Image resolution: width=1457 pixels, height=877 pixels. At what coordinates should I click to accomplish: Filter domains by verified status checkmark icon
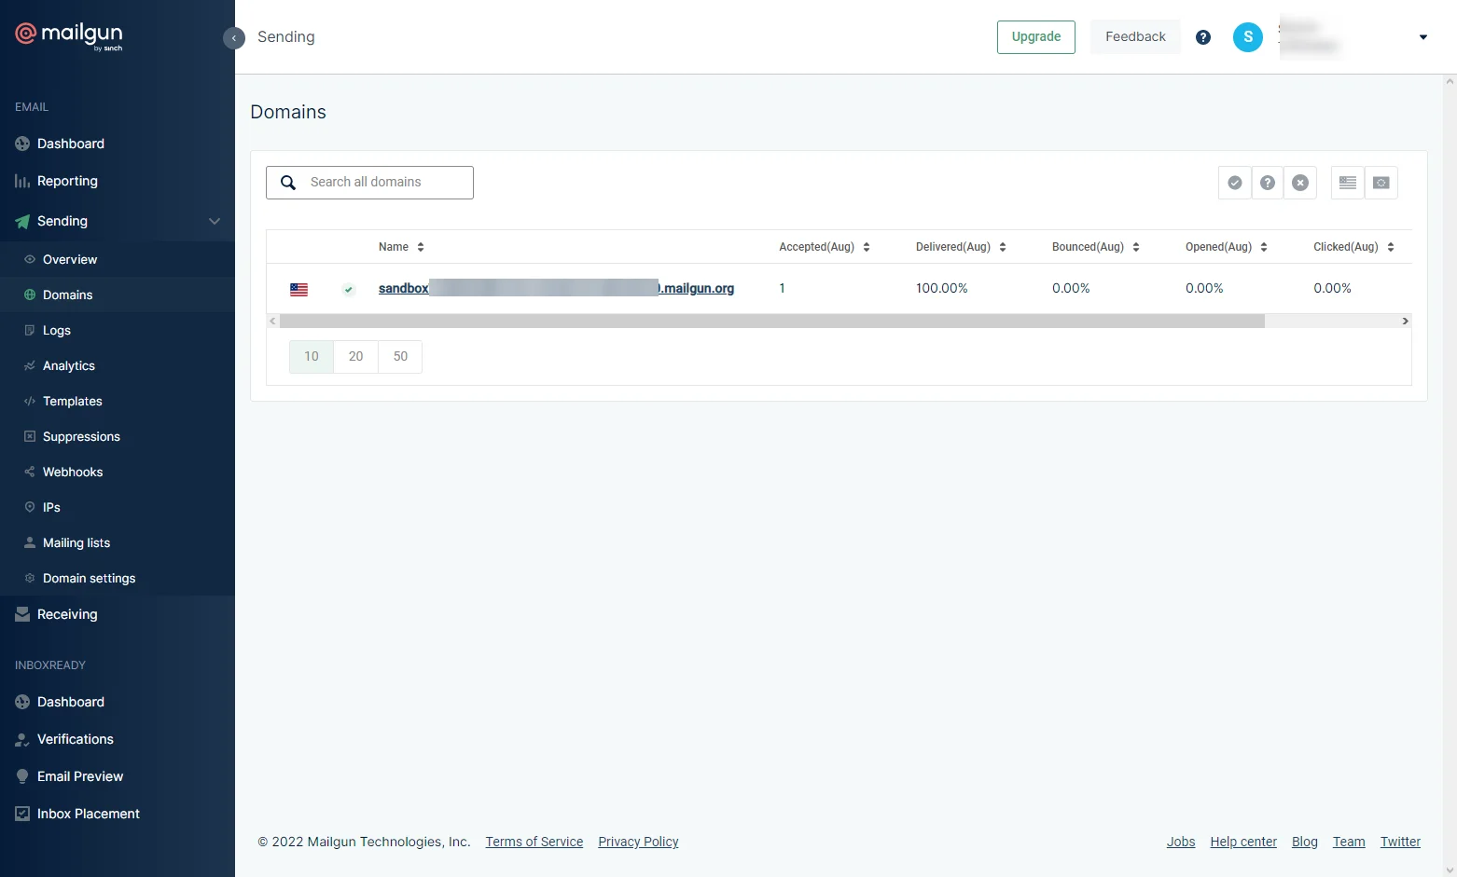click(x=1234, y=183)
